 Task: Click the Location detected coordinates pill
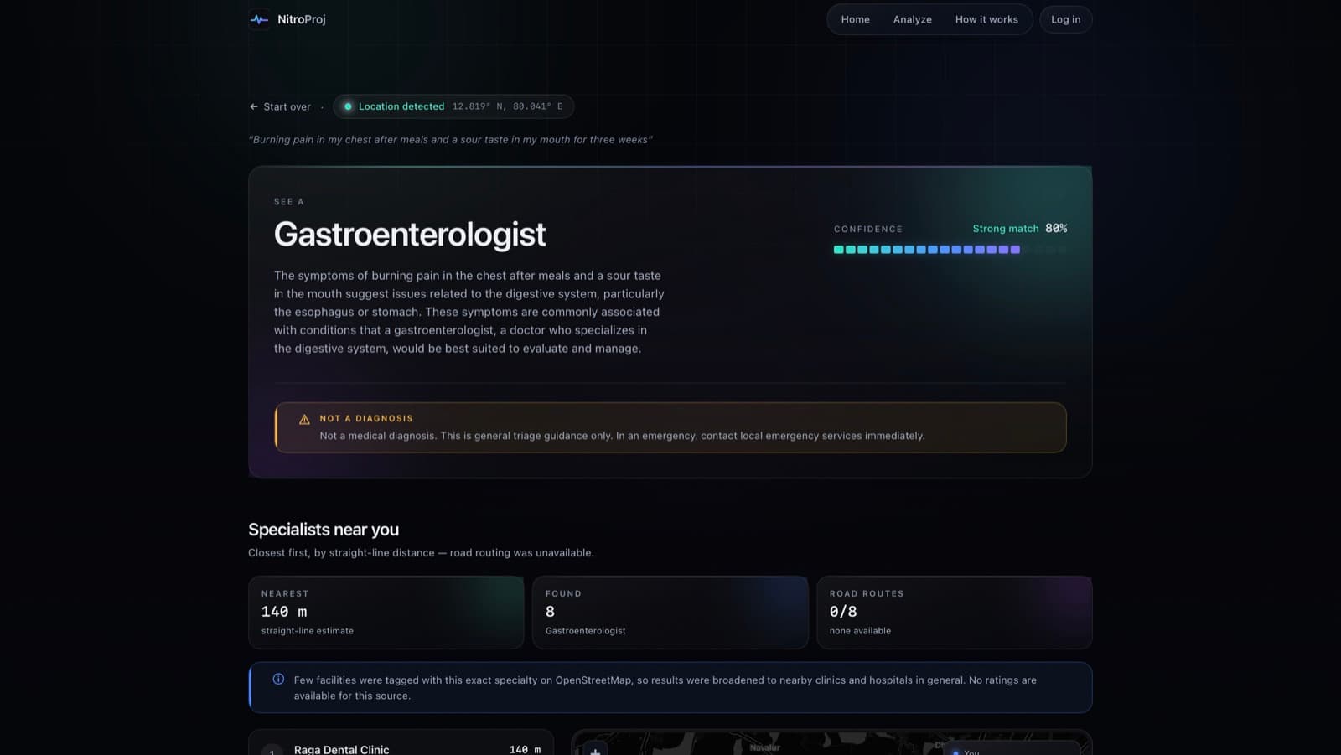(x=453, y=106)
